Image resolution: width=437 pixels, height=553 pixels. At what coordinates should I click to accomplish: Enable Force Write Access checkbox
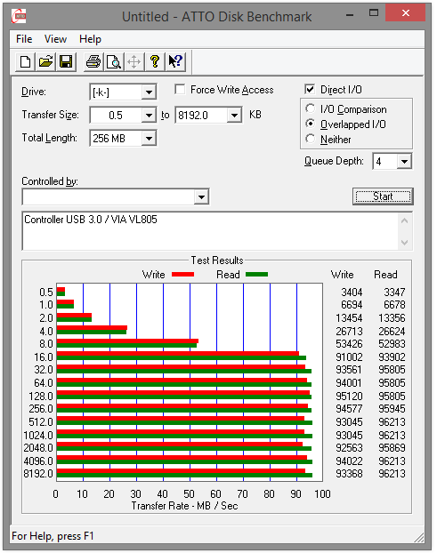pyautogui.click(x=180, y=90)
